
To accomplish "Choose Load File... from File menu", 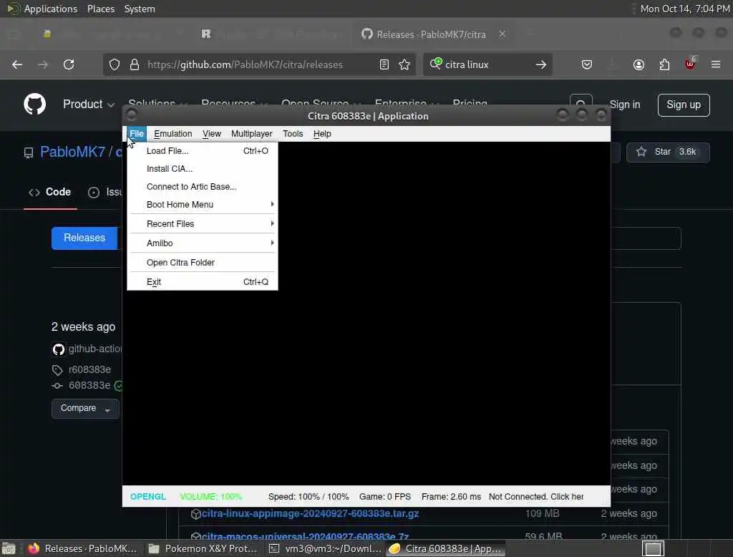I will 203,150.
